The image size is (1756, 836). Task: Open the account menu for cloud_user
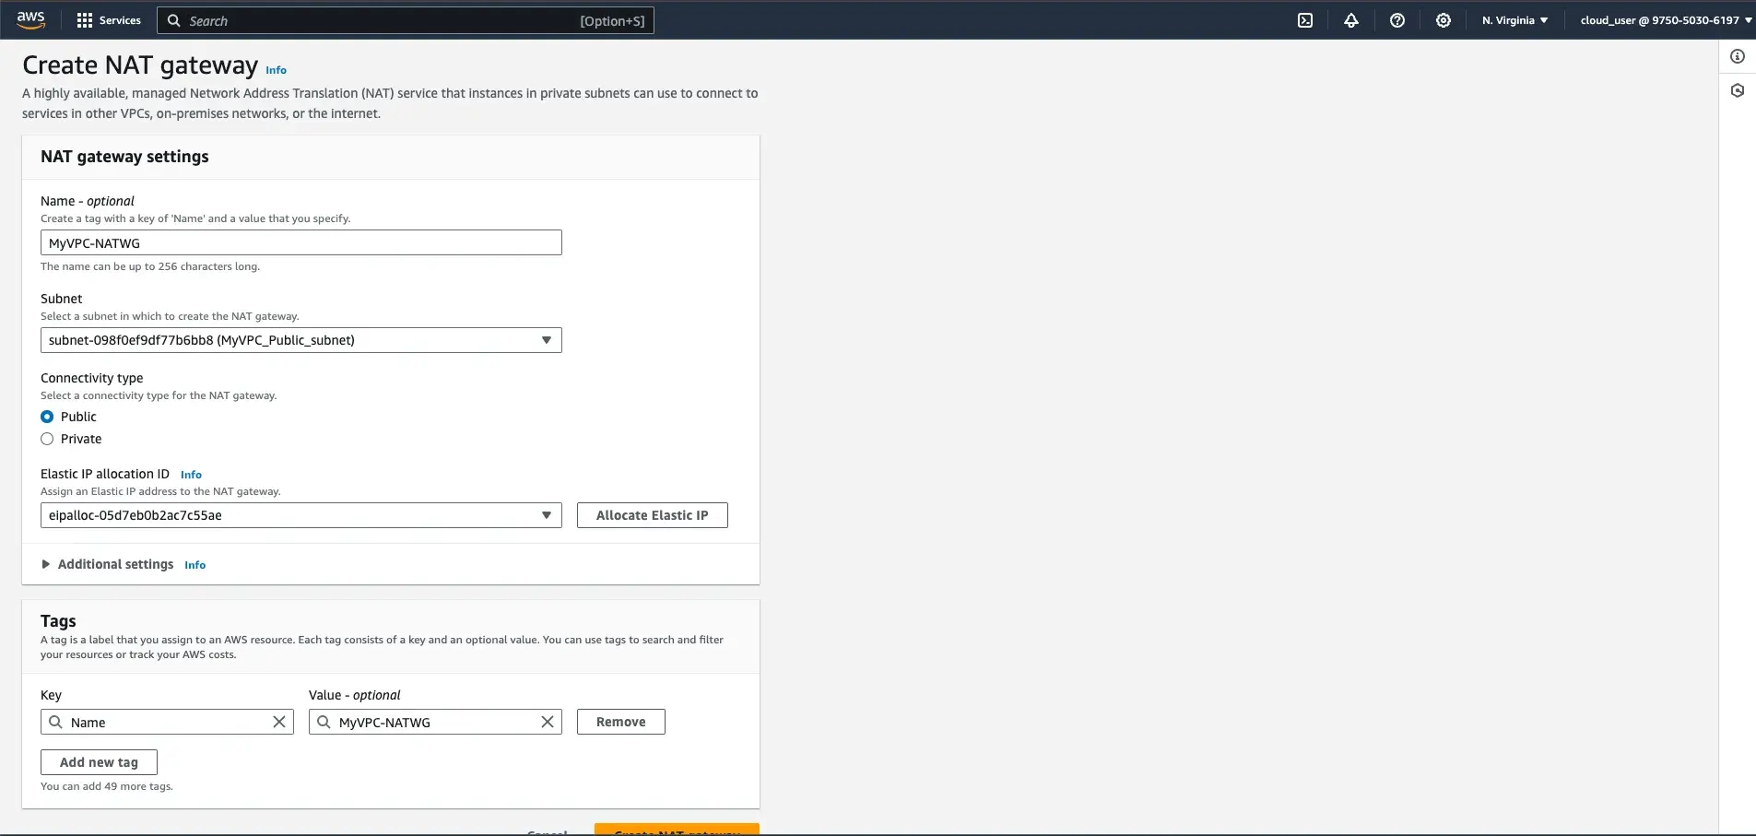point(1664,19)
